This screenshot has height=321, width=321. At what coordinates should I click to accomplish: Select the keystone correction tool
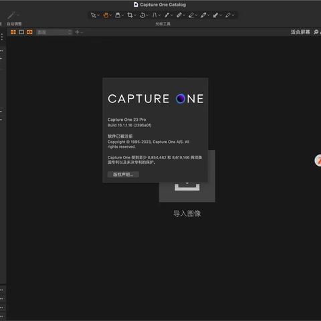point(154,15)
